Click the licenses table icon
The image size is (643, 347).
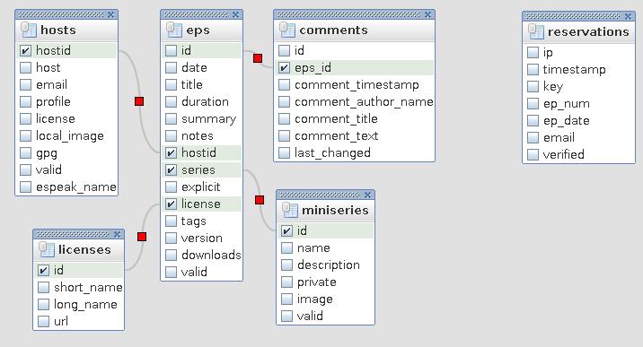(x=47, y=249)
